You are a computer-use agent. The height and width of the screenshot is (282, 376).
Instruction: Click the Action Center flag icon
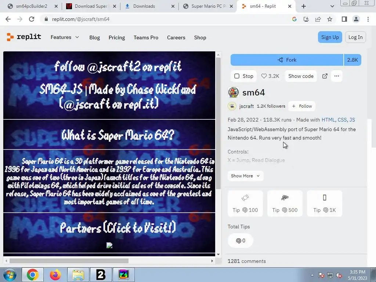coord(321,275)
